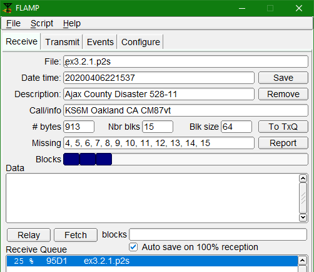This screenshot has width=314, height=272.
Task: Click the Data area scroll down arrow
Action: [x=303, y=217]
